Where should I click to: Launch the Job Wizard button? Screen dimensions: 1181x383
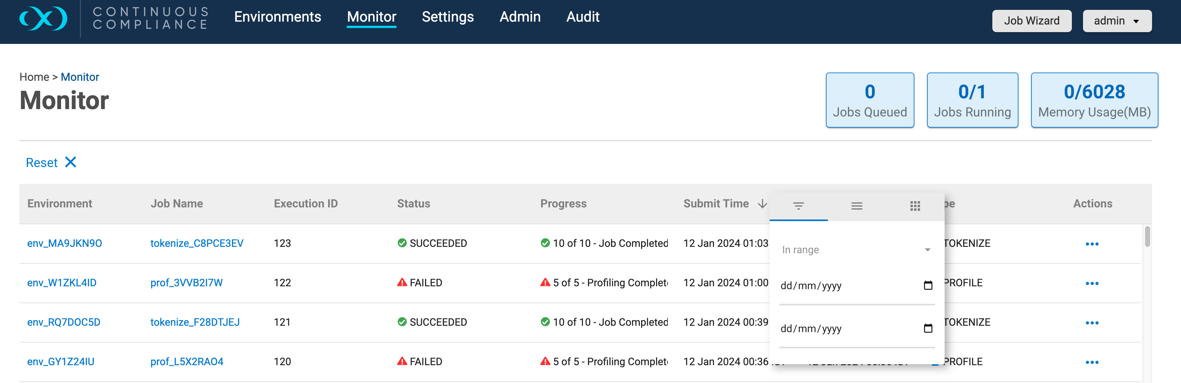[x=1031, y=21]
